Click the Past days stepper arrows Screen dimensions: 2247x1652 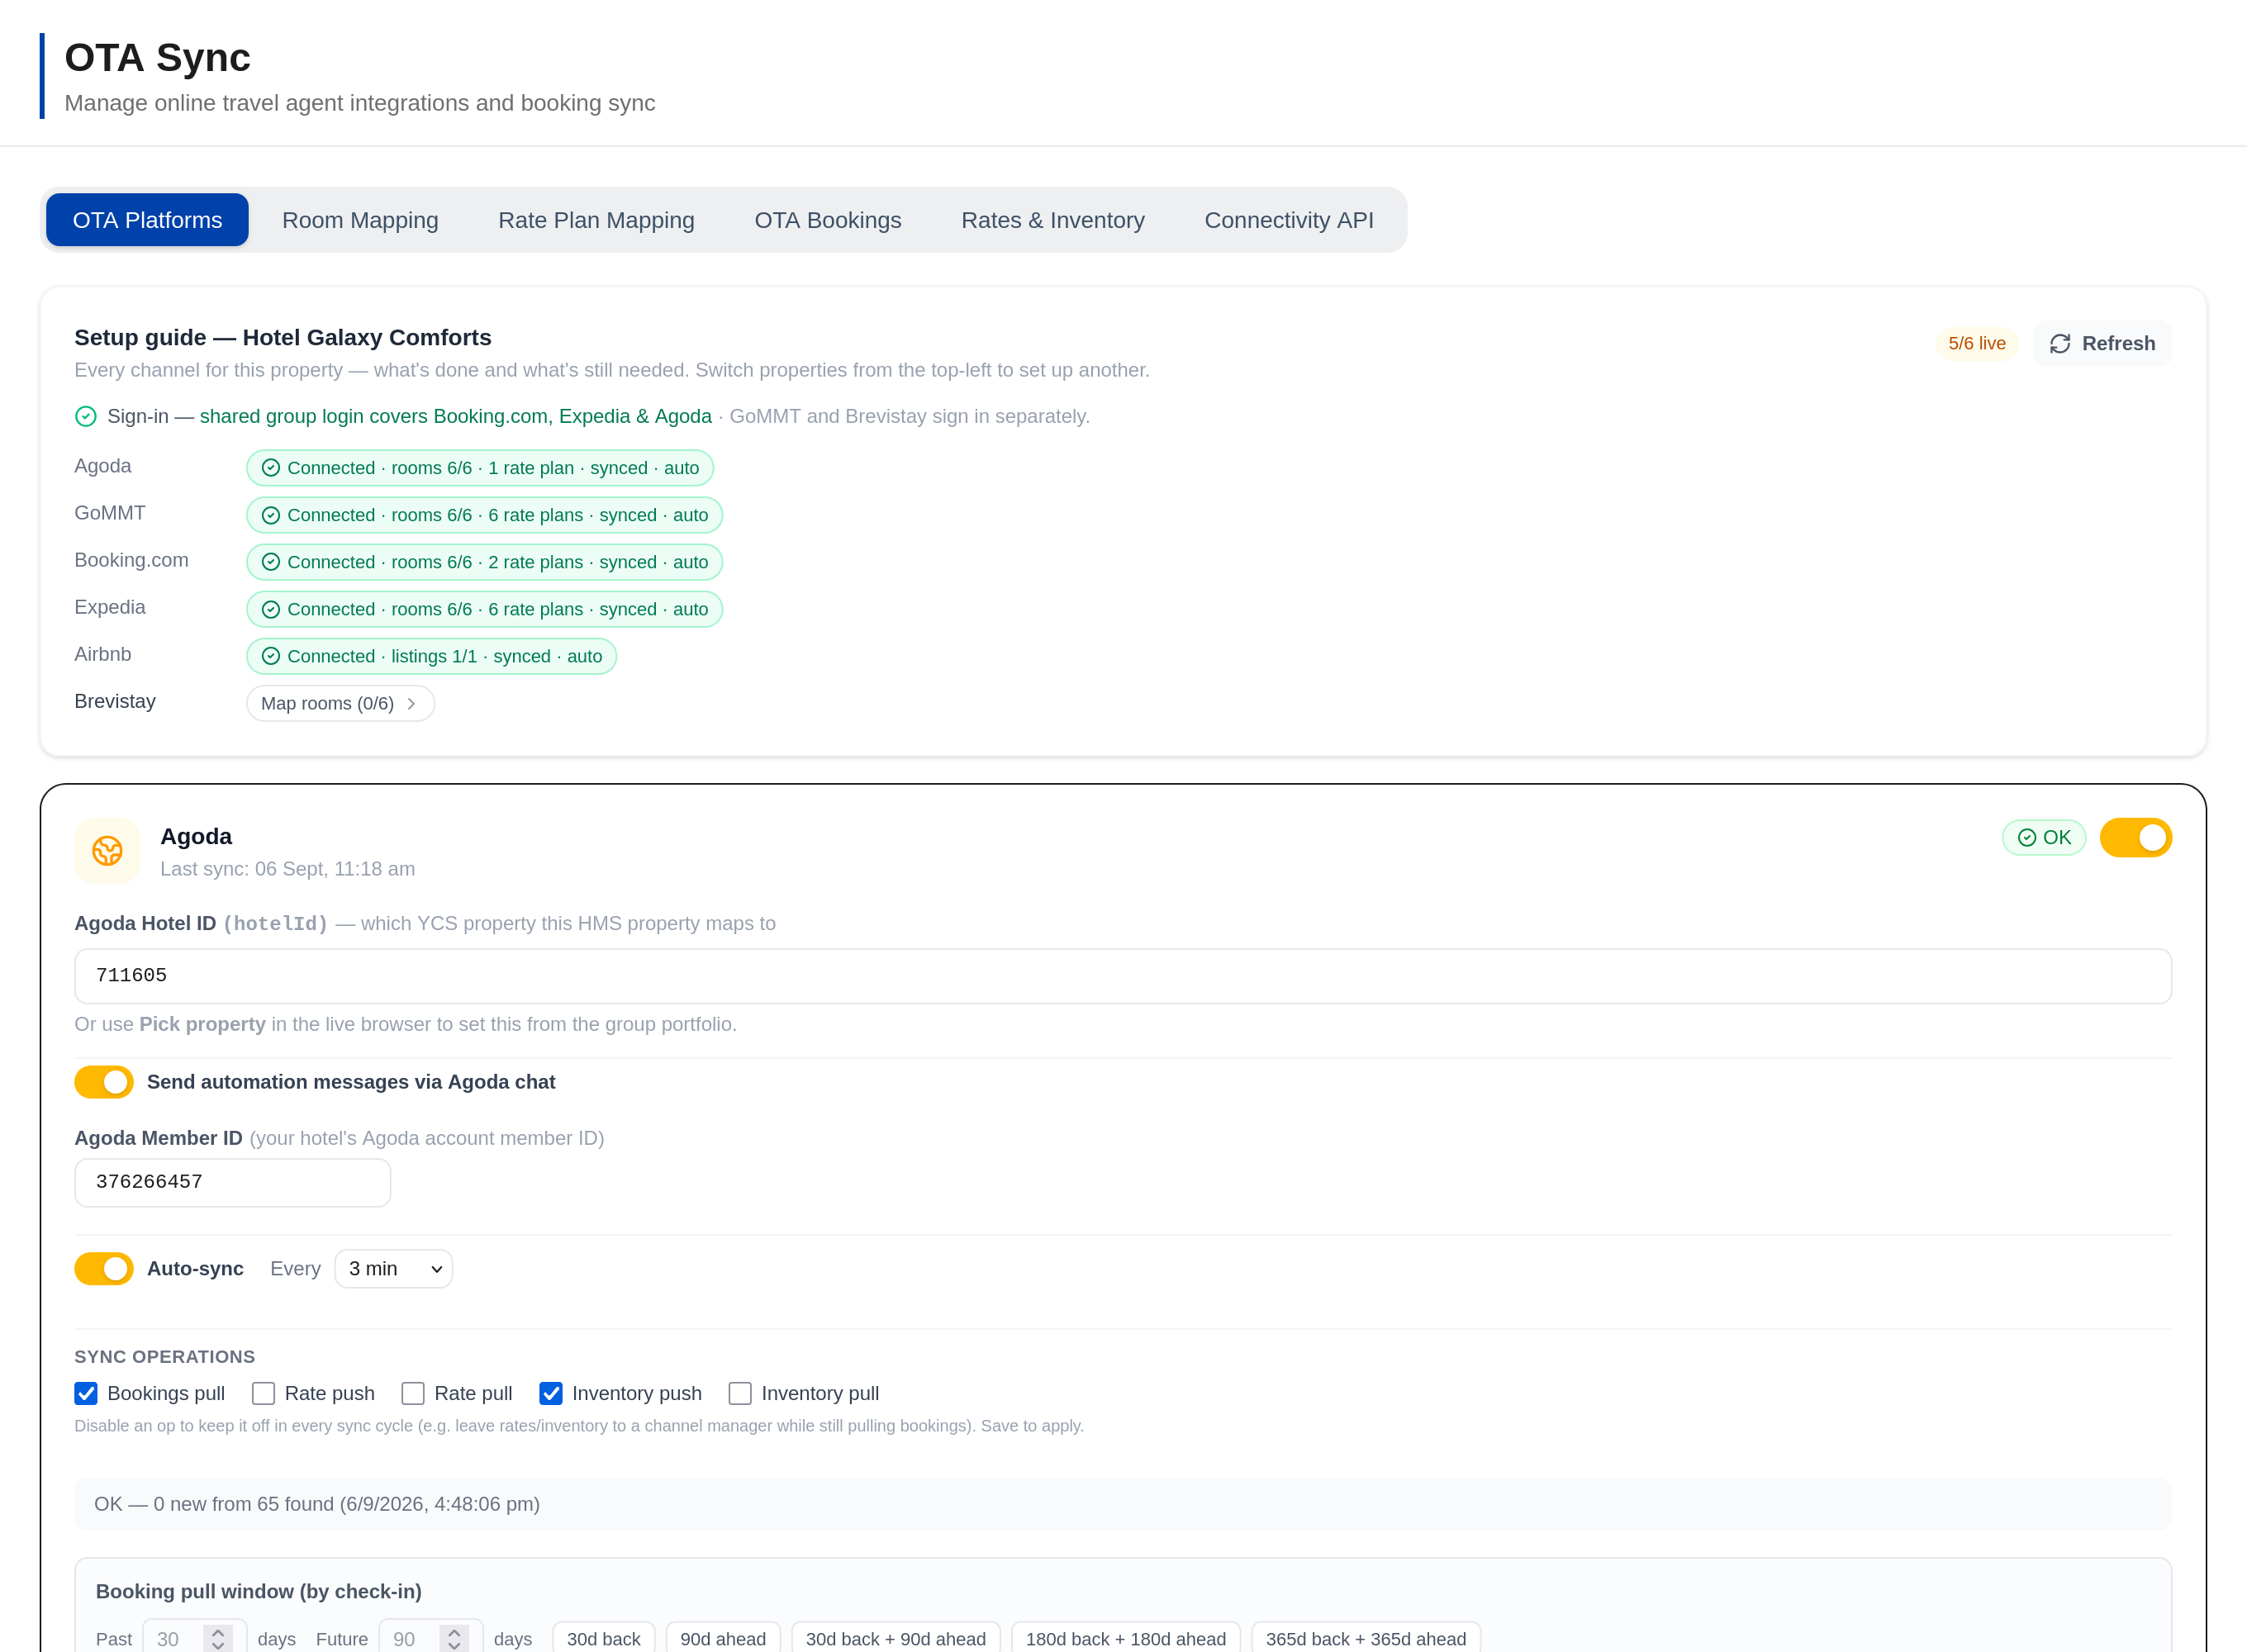click(218, 1639)
